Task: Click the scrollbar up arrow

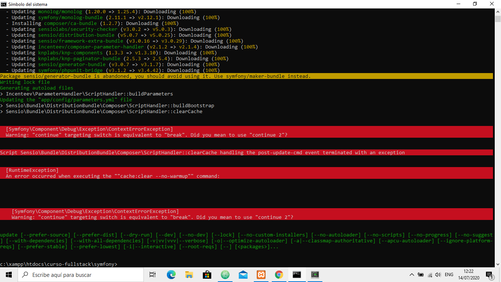Action: tap(498, 12)
